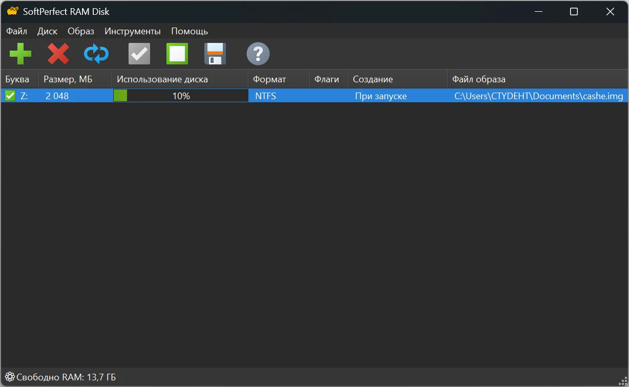
Task: Click the 10% disk usage bar
Action: [181, 96]
